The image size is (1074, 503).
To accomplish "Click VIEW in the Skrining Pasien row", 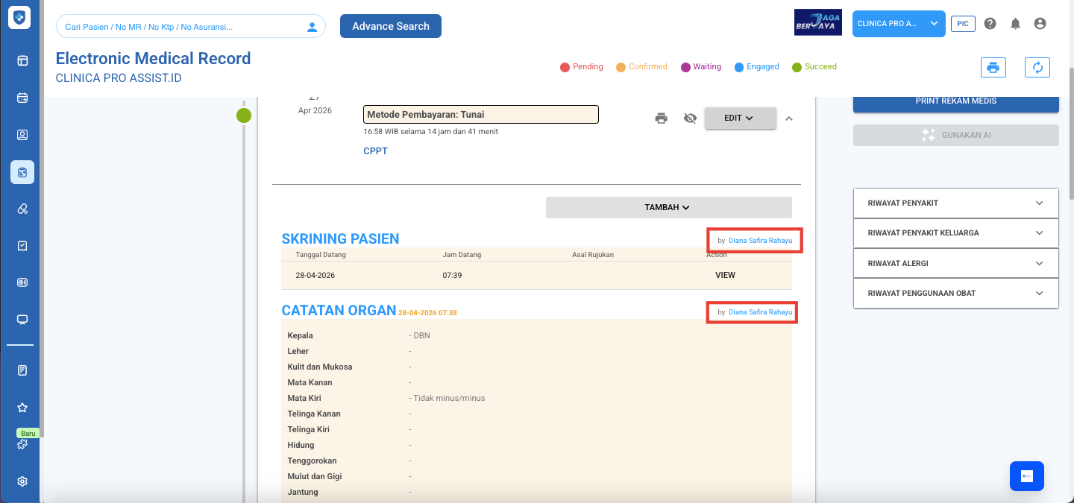I will [x=725, y=275].
